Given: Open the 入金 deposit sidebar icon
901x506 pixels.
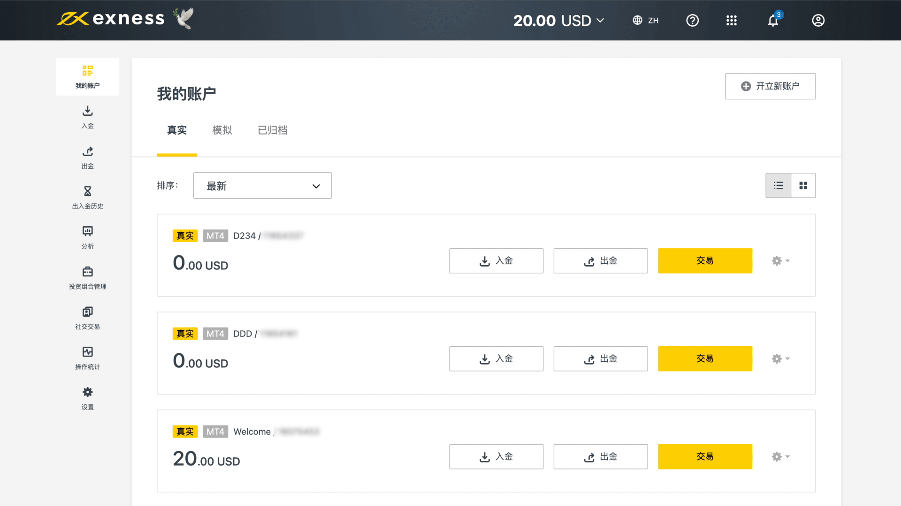Looking at the screenshot, I should pyautogui.click(x=87, y=112).
